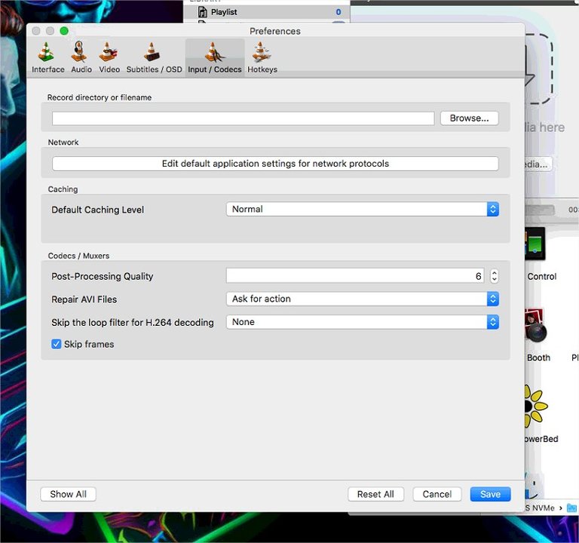This screenshot has width=579, height=543.
Task: Click the Control app icon in Finder
Action: (x=535, y=244)
